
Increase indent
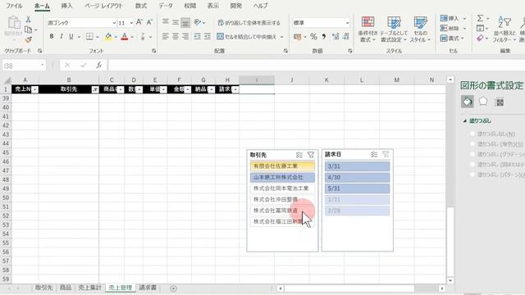click(x=208, y=36)
